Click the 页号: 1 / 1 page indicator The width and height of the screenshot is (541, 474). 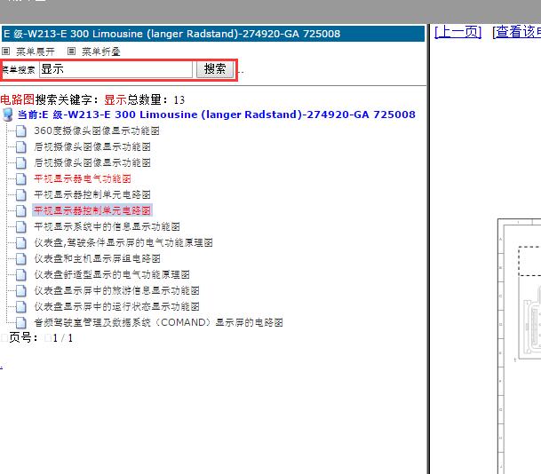tap(41, 338)
